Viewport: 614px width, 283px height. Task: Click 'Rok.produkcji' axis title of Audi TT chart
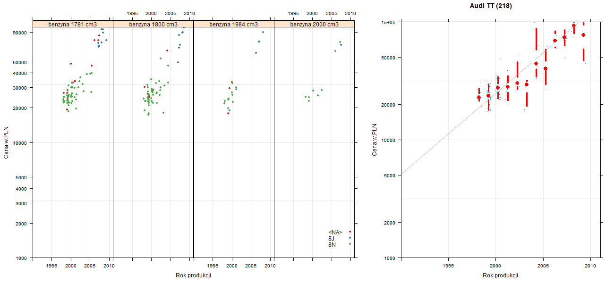click(x=501, y=275)
